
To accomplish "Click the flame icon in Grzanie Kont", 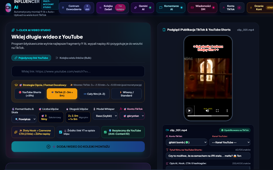I will pos(251,8).
